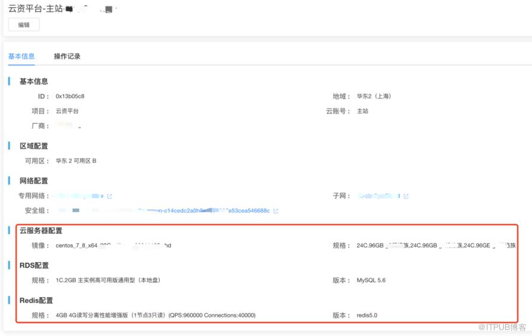This screenshot has width=532, height=336.
Task: Select the redis5.0 version value
Action: (367, 315)
